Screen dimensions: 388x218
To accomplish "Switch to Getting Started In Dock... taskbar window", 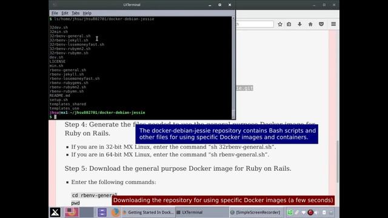I will tap(148, 212).
